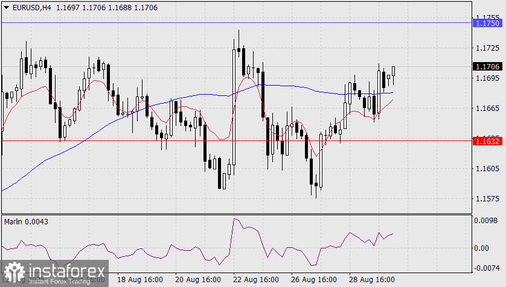
Task: Click the 1.1695 price axis value
Action: pos(488,78)
